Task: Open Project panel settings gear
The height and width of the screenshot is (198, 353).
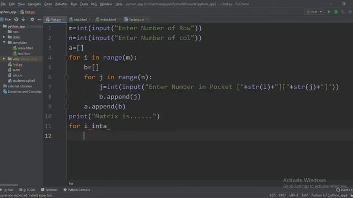Action: click(x=32, y=20)
